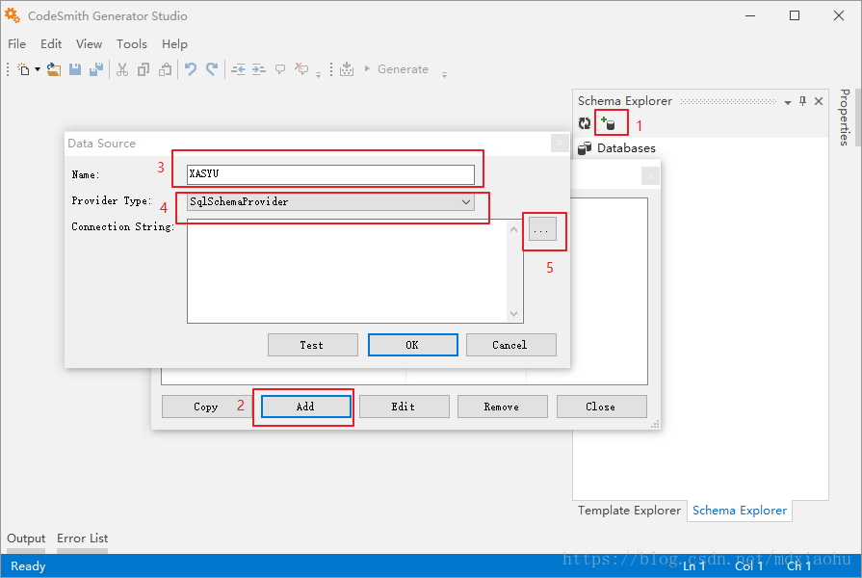Open the Help menu
Image resolution: width=862 pixels, height=578 pixels.
[174, 44]
